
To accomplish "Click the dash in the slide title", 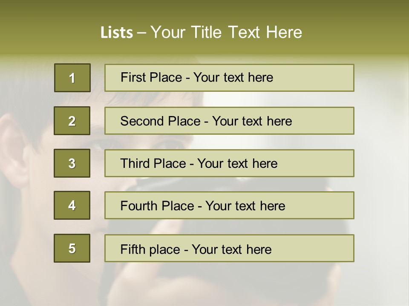I will pyautogui.click(x=142, y=33).
